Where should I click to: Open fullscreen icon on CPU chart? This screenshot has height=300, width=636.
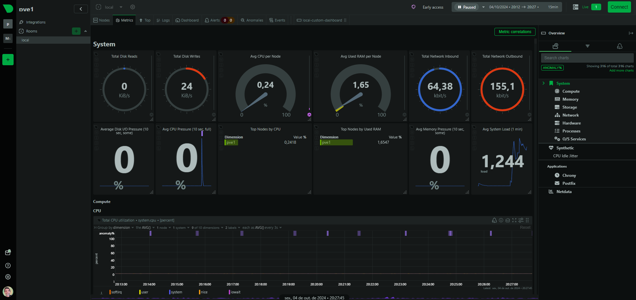(514, 220)
